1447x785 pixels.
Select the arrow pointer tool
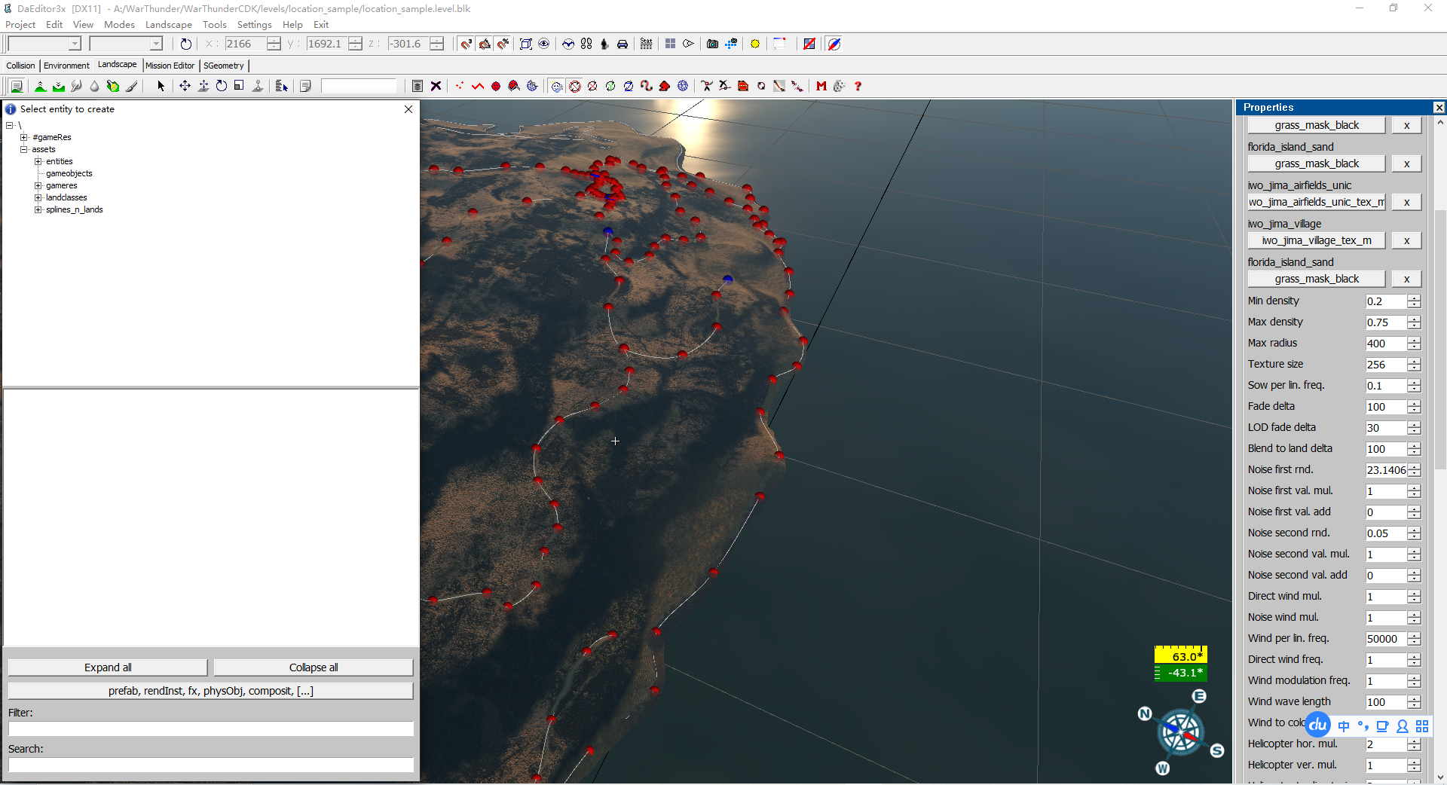click(x=161, y=86)
